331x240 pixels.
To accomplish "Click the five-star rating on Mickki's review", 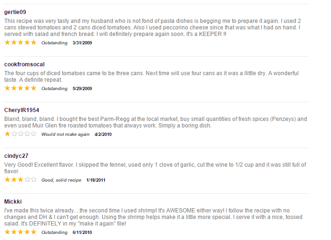I will pyautogui.click(x=21, y=232).
